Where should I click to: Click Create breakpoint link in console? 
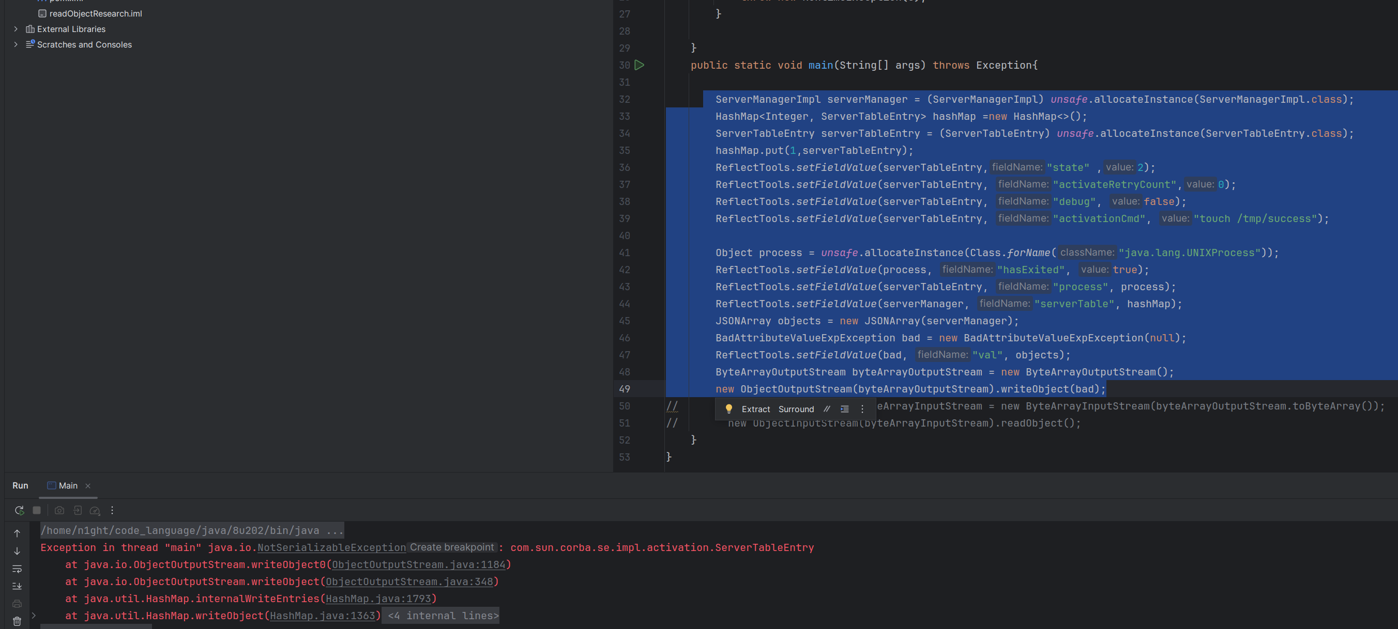[451, 547]
